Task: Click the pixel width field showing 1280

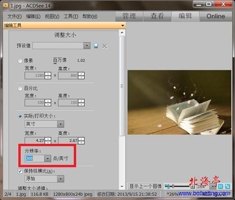Action: point(35,75)
